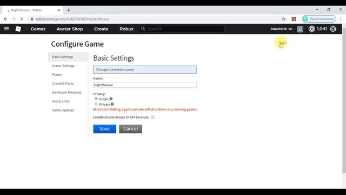
Task: Open Games in top navigation
Action: pos(38,29)
